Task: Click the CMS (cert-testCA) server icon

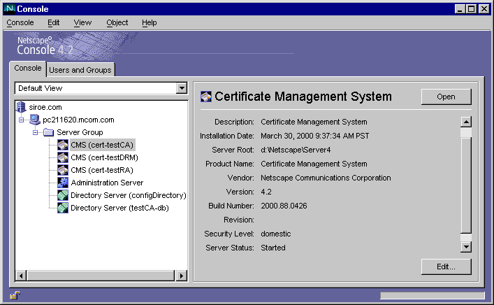Action: point(63,145)
